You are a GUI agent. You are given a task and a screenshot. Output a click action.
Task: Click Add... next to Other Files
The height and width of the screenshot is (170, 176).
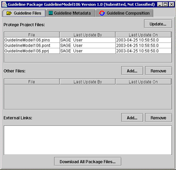click(132, 71)
